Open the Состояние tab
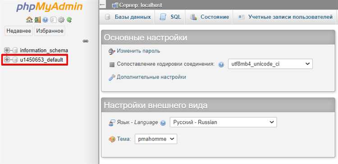This screenshot has width=338, height=164. 210,17
